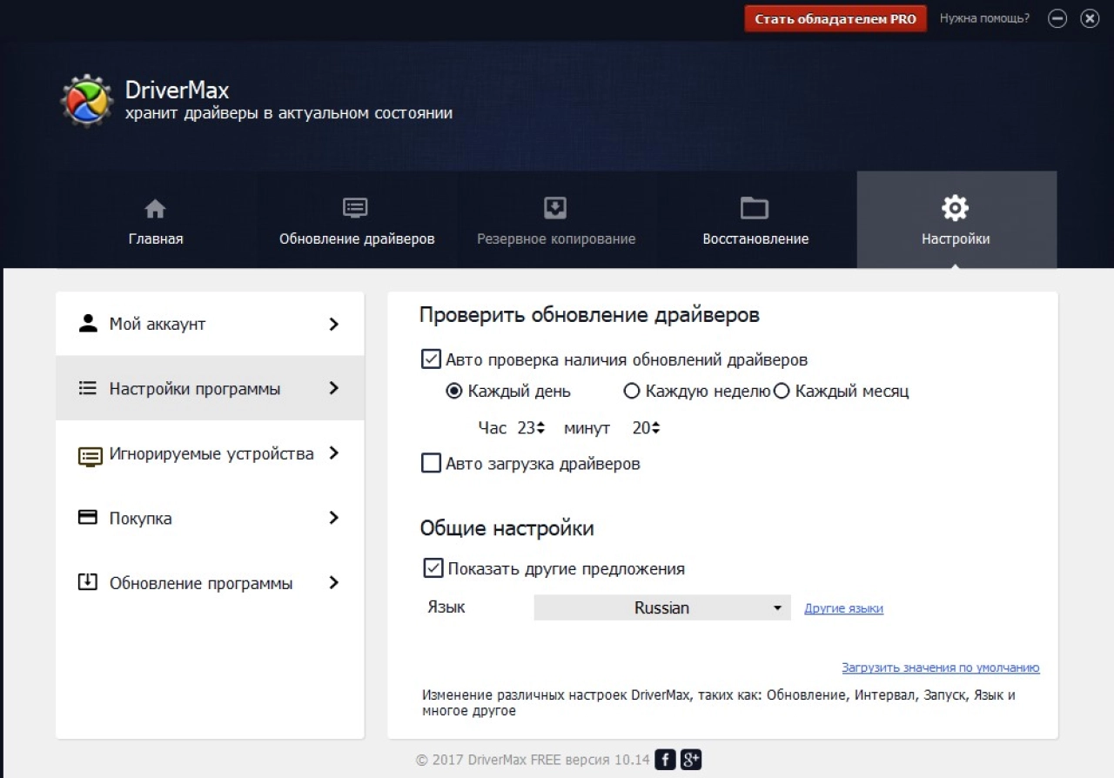Viewport: 1114px width, 778px height.
Task: Expand Мой аккаунт with its chevron
Action: tap(333, 324)
